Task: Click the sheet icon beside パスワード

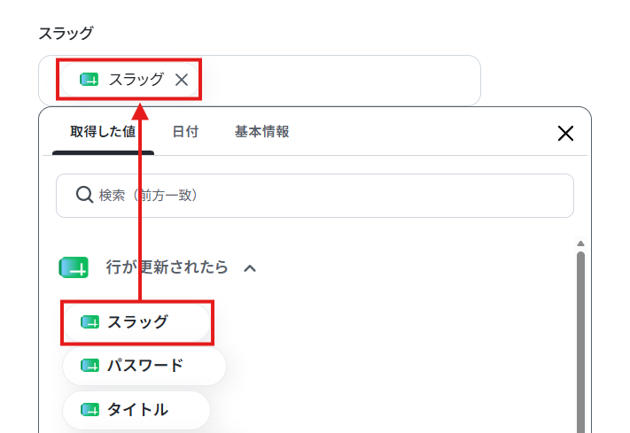Action: 90,366
